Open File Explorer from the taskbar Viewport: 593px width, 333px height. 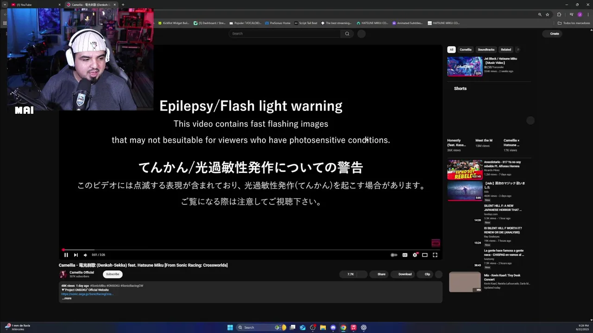[x=323, y=327]
